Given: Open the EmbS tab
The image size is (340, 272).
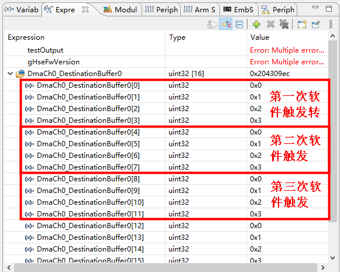Looking at the screenshot, I should (238, 10).
